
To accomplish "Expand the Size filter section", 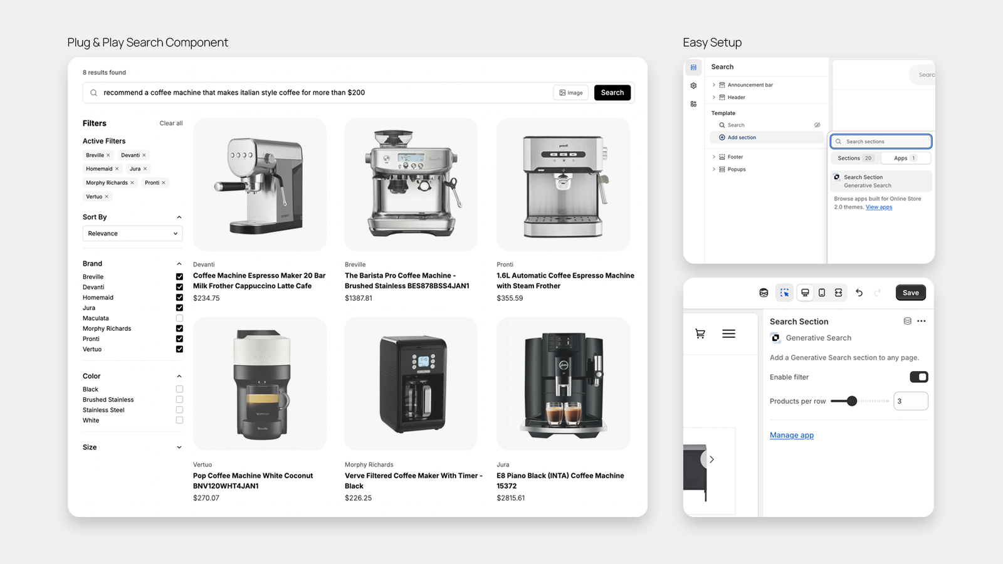I will pos(179,447).
